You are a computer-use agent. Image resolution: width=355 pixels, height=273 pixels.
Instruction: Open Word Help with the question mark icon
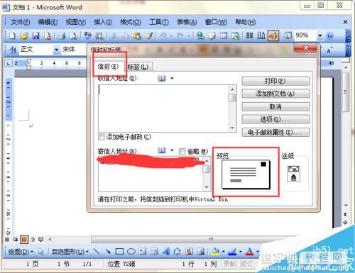330,36
